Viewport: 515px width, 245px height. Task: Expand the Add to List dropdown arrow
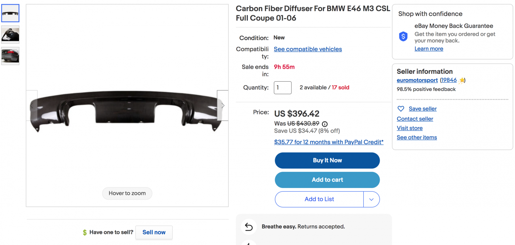tap(372, 200)
